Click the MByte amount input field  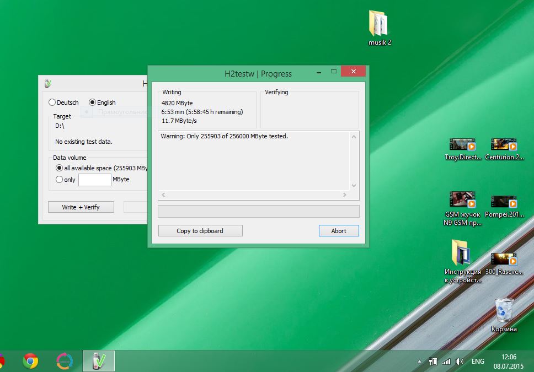94,180
